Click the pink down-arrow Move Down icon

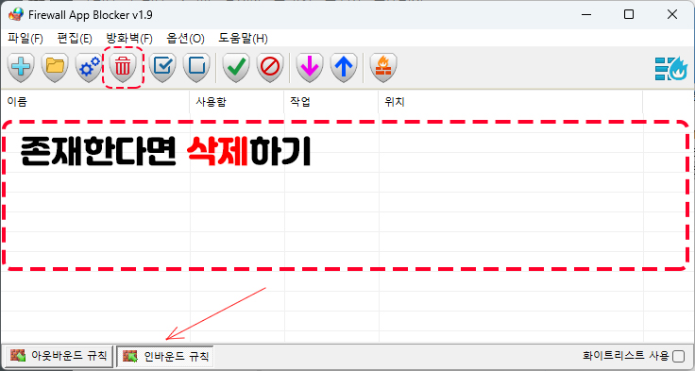310,67
